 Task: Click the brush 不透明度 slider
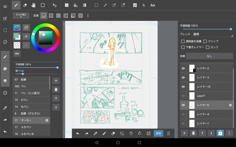36,67
